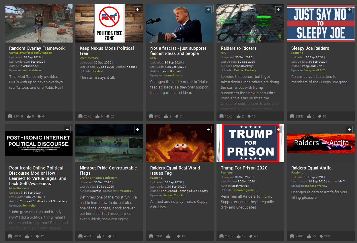Visit uploader anonanonyano's profile
Screen dimensions: 357x243
tap(316, 186)
